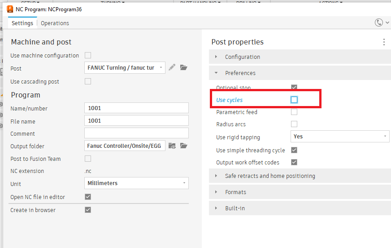Click into the Comment text field
This screenshot has height=248, width=391.
click(136, 133)
